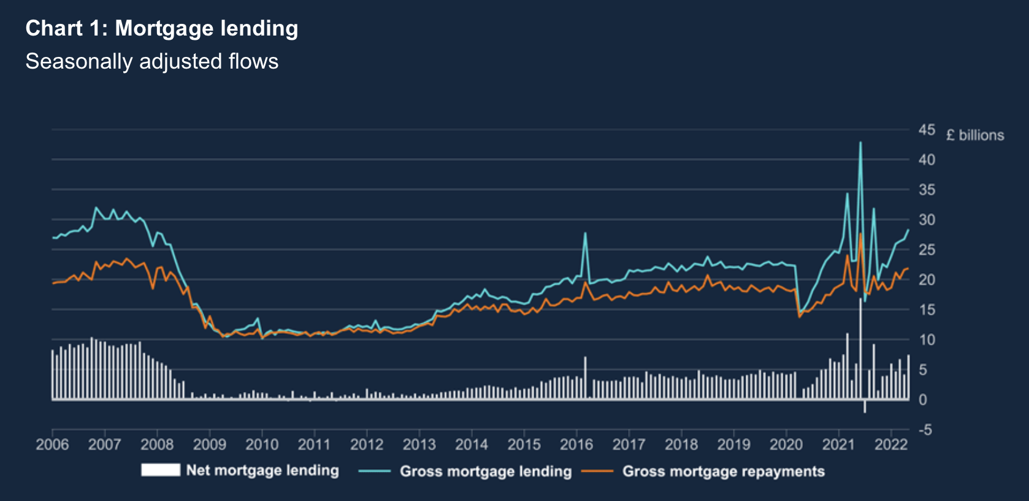The width and height of the screenshot is (1029, 501).
Task: Select the 2022 x-axis year label
Action: (x=891, y=444)
